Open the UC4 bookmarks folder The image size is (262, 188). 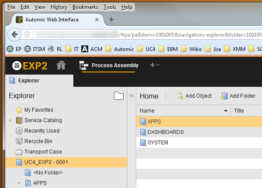point(146,49)
